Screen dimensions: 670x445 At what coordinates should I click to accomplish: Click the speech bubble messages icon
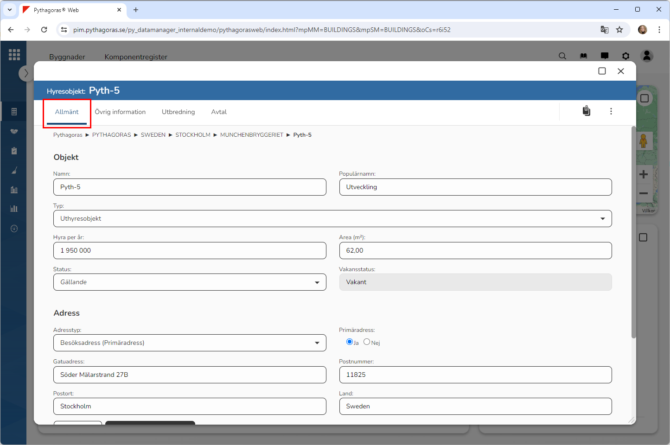(x=605, y=56)
